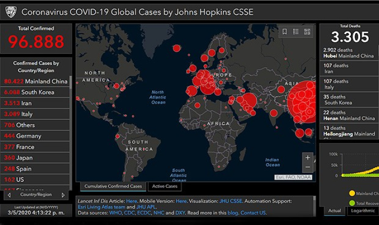Open the Esri Living Atlas team link
The image size is (379, 225).
pos(102,207)
